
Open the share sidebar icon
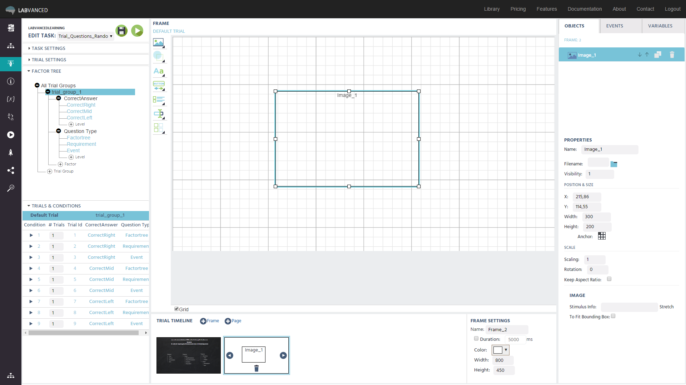point(11,170)
